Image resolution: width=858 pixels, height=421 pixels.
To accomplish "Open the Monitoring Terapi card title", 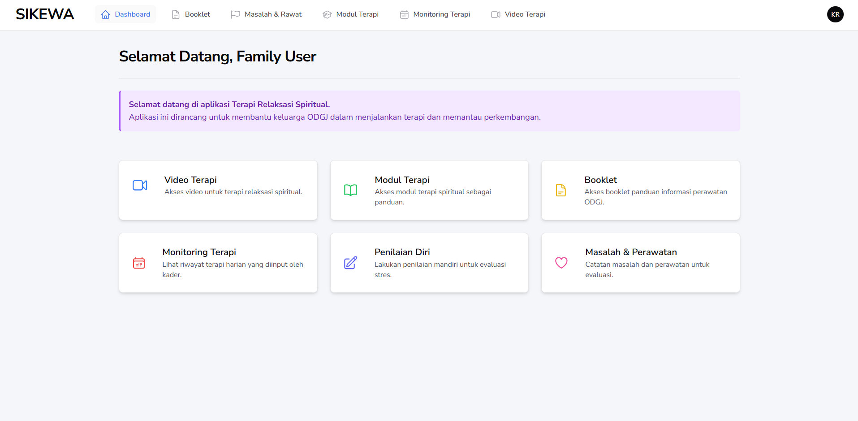I will [199, 252].
